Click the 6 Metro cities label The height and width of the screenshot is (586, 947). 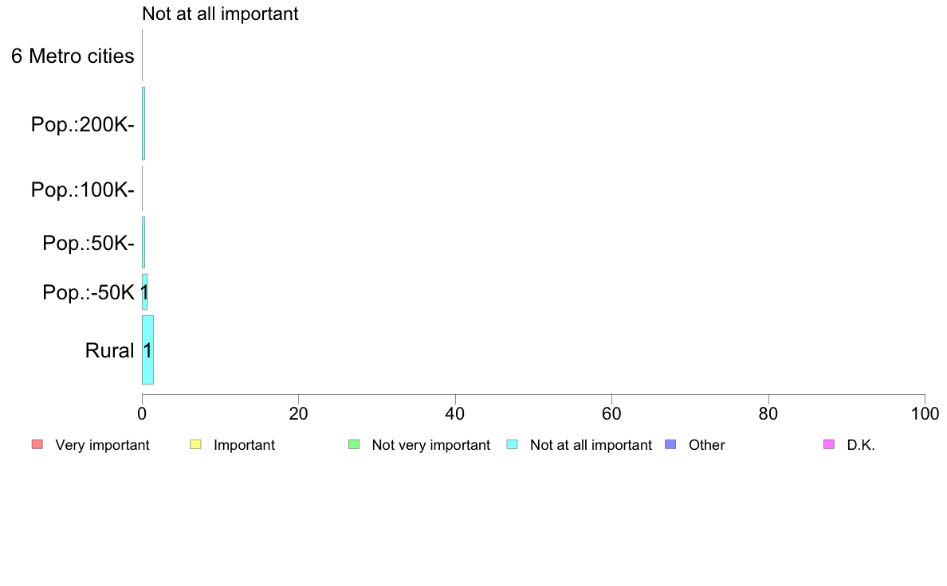[73, 56]
